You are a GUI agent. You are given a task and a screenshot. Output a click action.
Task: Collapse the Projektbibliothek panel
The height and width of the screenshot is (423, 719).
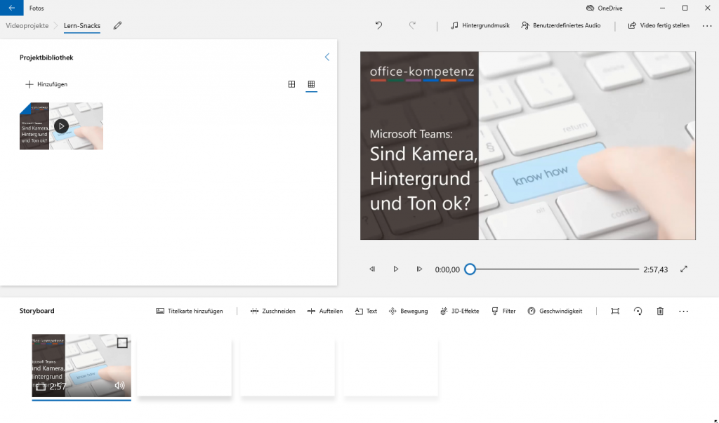(x=327, y=57)
